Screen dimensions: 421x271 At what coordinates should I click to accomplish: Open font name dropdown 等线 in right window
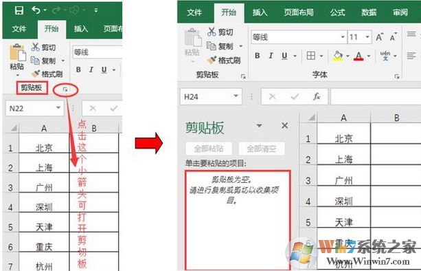(x=343, y=37)
